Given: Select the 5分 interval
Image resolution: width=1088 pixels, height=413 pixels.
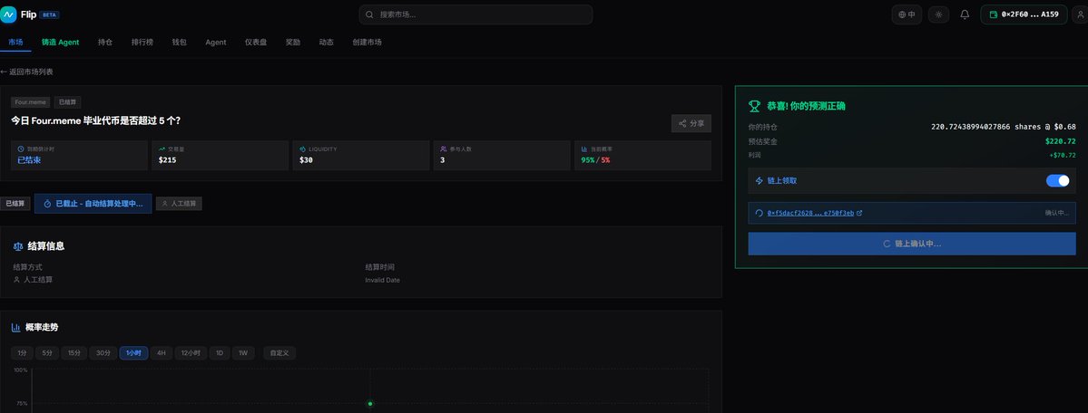Looking at the screenshot, I should tap(46, 353).
